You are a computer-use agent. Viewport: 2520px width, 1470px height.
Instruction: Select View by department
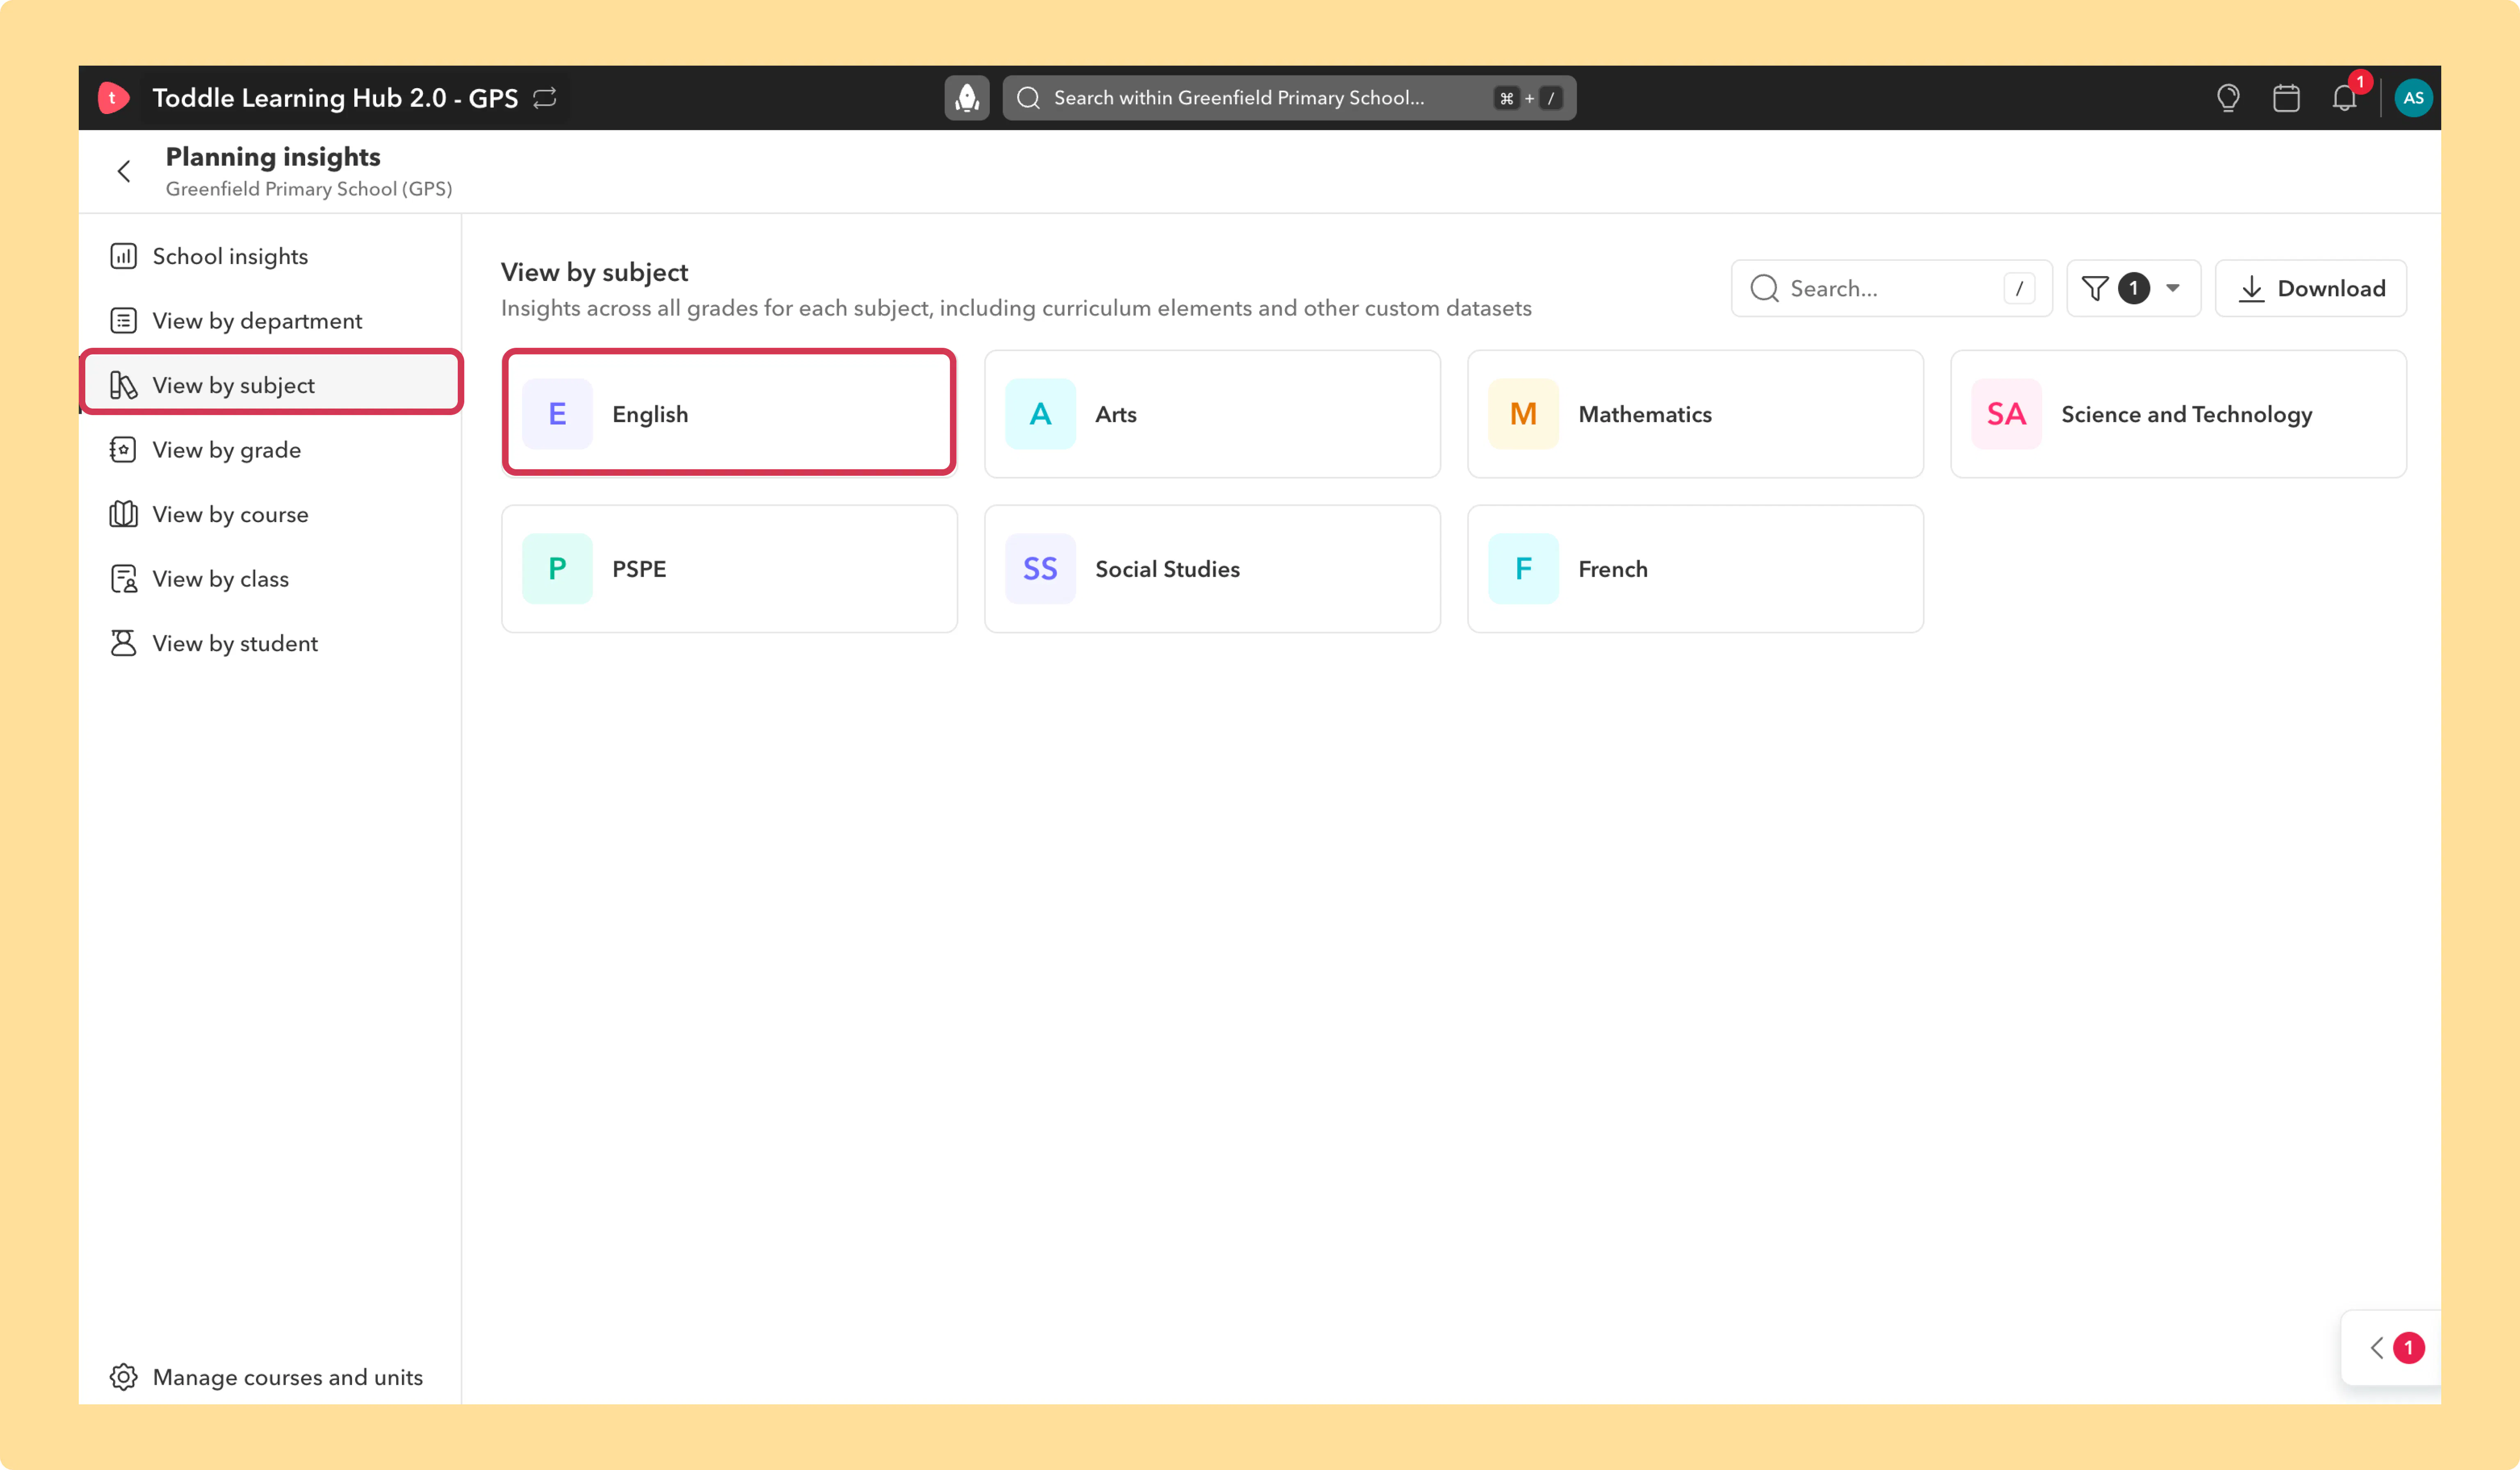tap(270, 321)
